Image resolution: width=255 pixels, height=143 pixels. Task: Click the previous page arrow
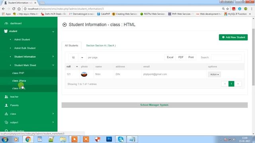[x=225, y=84]
